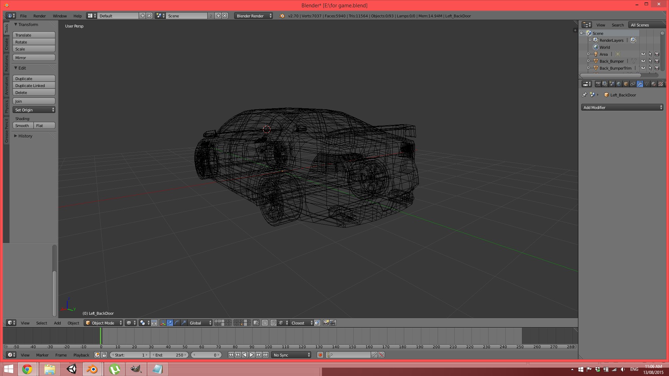Toggle viewport visibility eye for Area lamp

pos(643,54)
